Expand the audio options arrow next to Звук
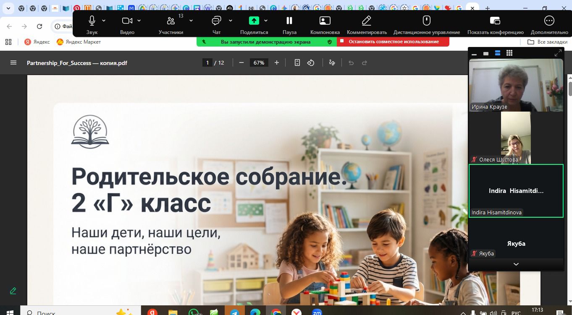Viewport: 572px width, 315px height. tap(104, 21)
